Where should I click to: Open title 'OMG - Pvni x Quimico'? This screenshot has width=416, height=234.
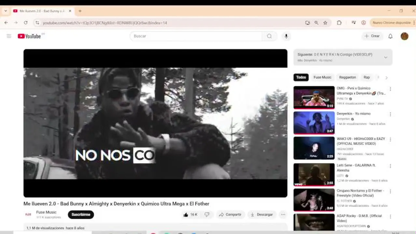click(x=361, y=91)
